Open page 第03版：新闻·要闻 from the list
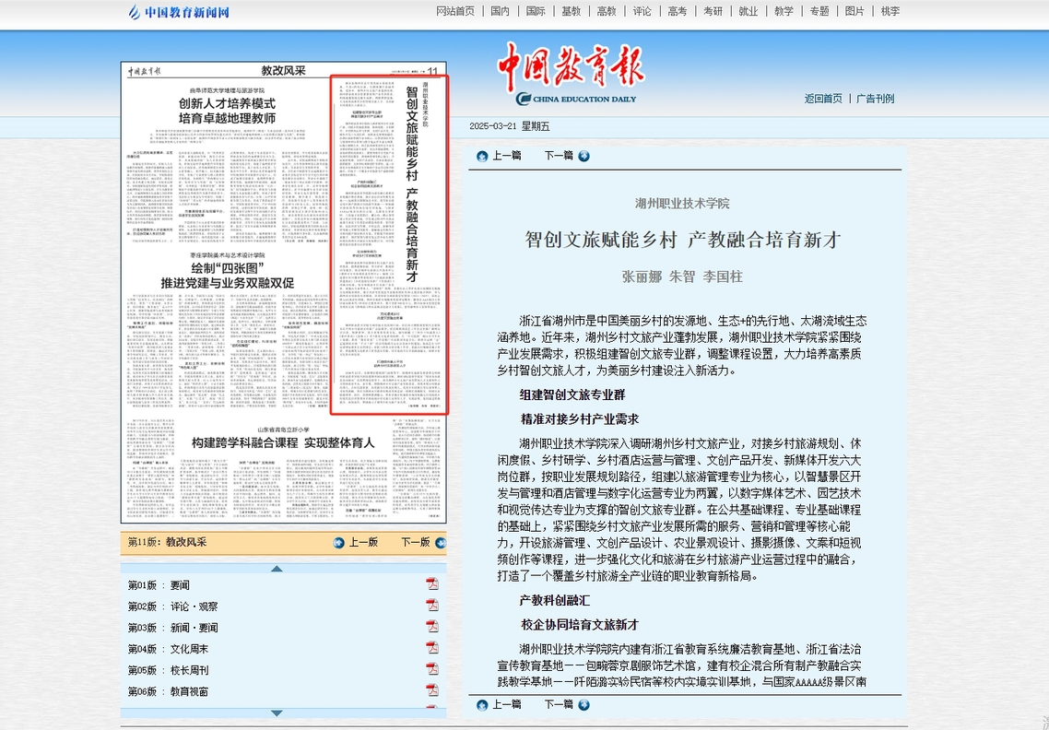This screenshot has height=730, width=1049. [172, 628]
